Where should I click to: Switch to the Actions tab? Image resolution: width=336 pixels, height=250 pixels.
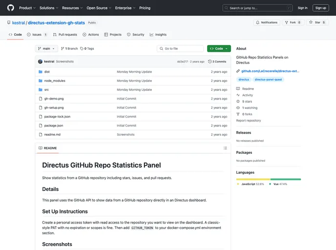pos(91,35)
